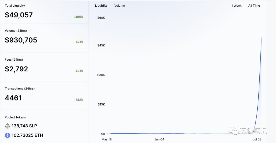
Task: Click the SLP token icon
Action: pos(8,126)
